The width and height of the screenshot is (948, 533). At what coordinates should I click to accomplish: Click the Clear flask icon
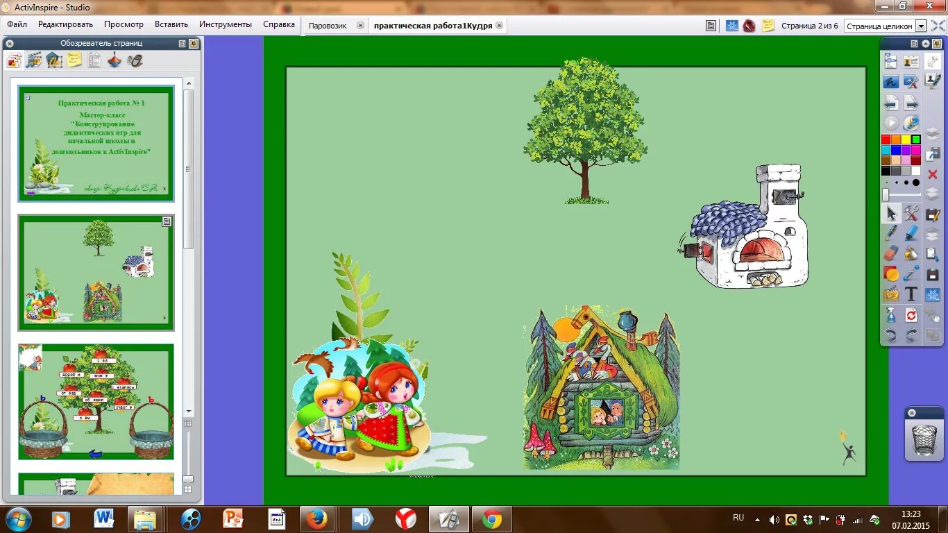[891, 316]
